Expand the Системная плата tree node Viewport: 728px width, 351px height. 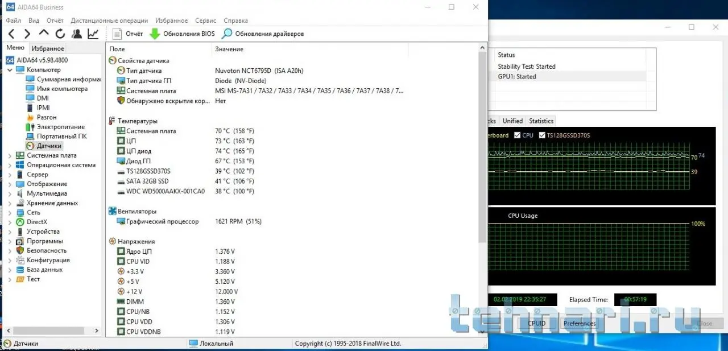[10, 155]
